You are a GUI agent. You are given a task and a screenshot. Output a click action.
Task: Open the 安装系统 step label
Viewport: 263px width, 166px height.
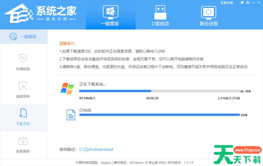[x=23, y=151]
